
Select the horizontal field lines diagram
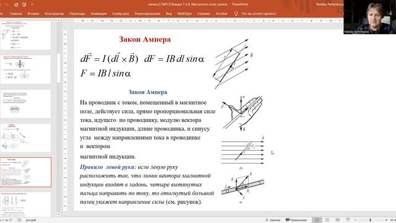(243, 152)
